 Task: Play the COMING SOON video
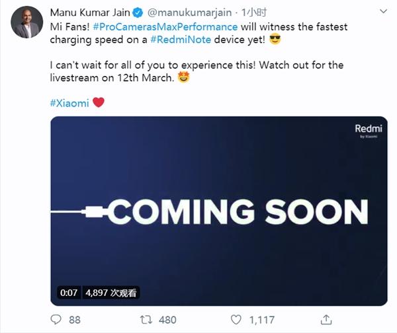(219, 211)
